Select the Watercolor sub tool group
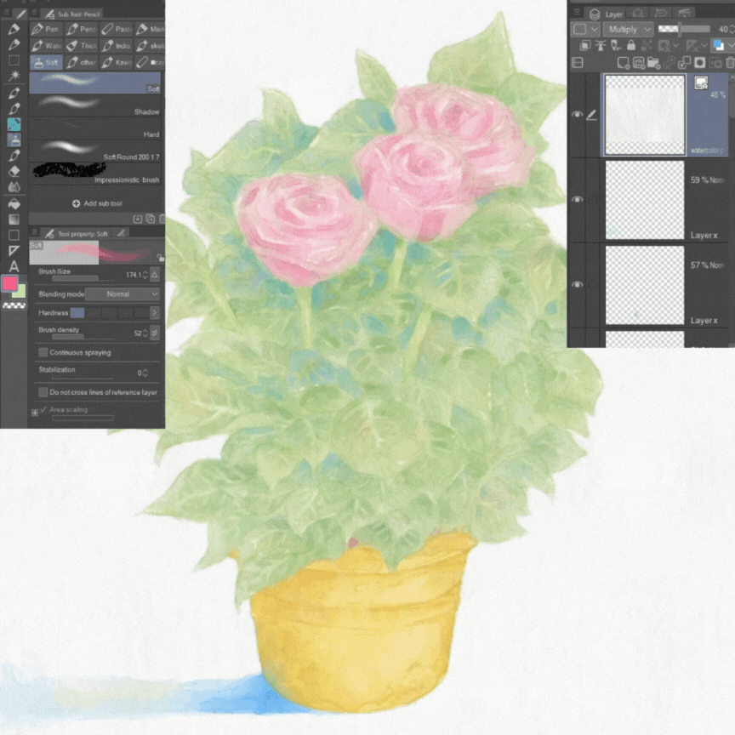This screenshot has width=735, height=735. point(46,45)
